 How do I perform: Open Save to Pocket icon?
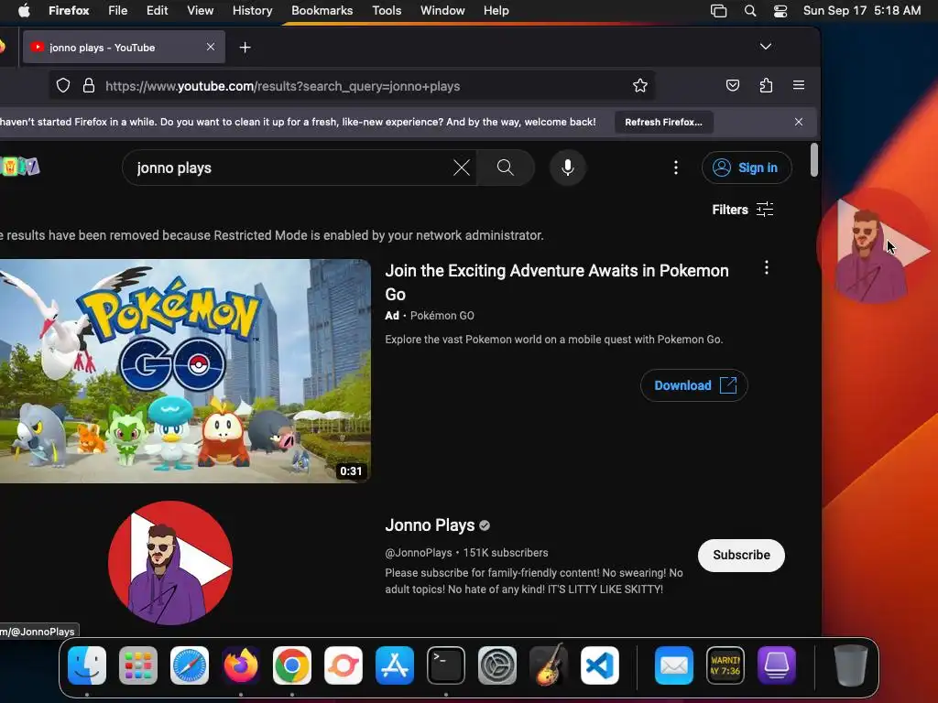[733, 85]
